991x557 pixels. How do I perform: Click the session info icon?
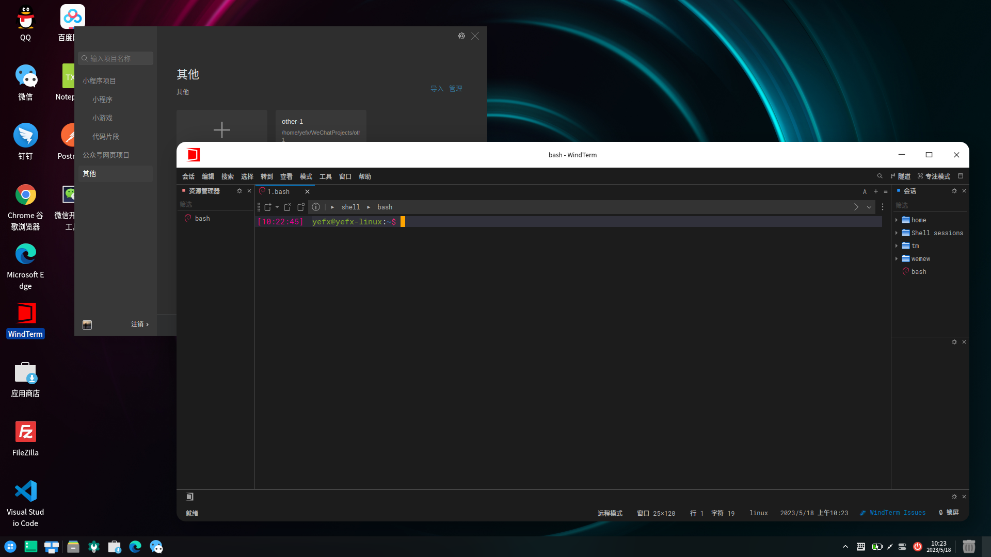pos(316,207)
